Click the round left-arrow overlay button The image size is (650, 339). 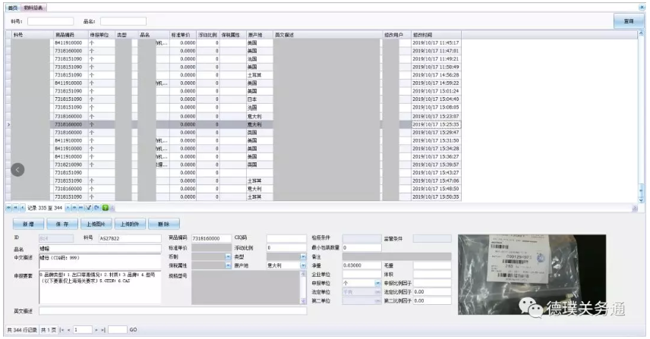pyautogui.click(x=20, y=171)
